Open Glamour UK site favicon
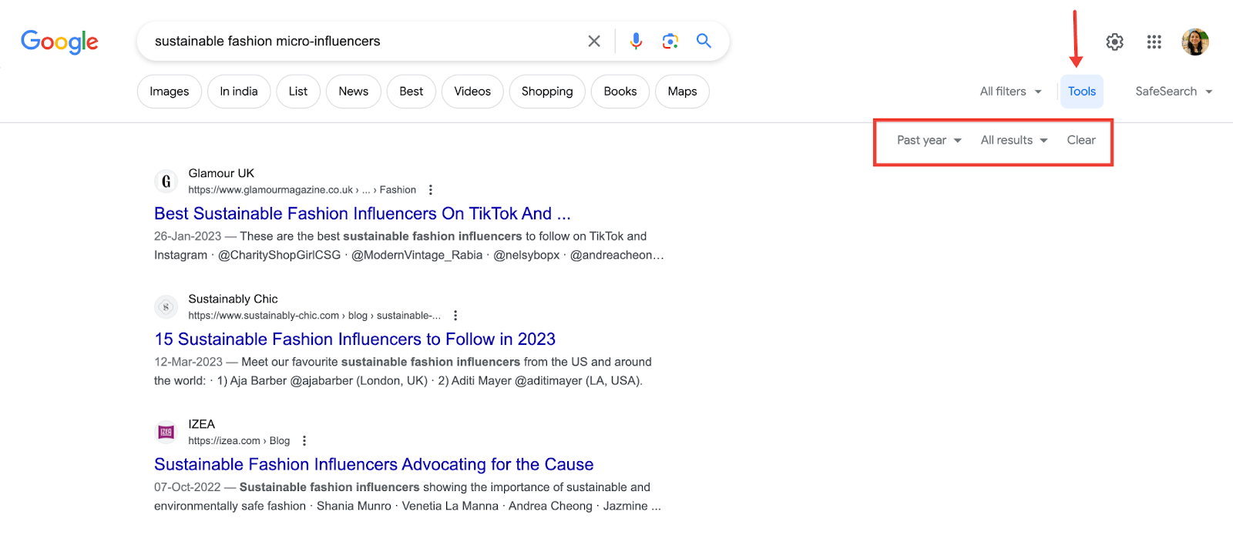1233x535 pixels. [166, 182]
